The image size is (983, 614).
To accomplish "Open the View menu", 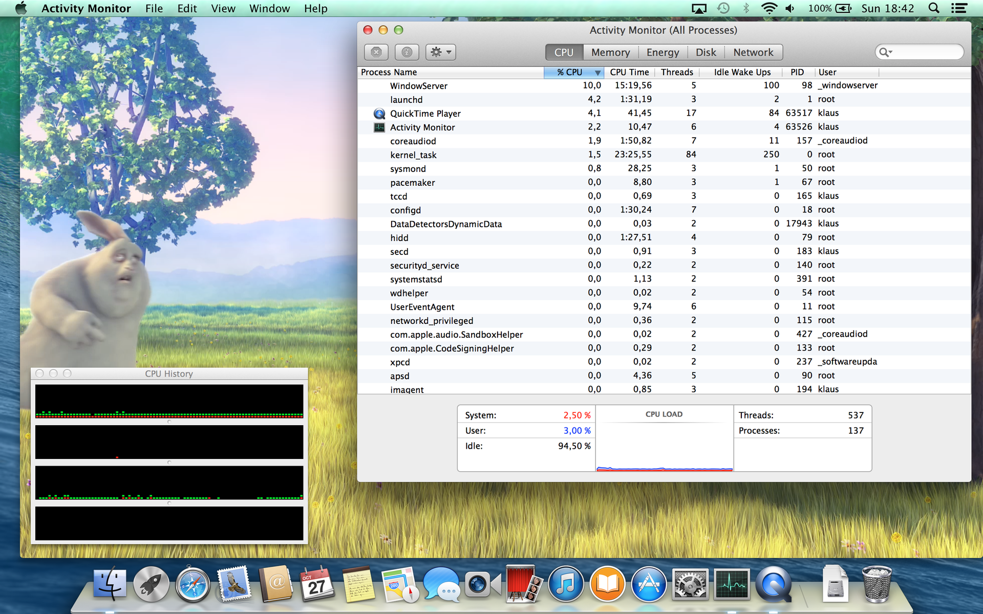I will point(223,9).
